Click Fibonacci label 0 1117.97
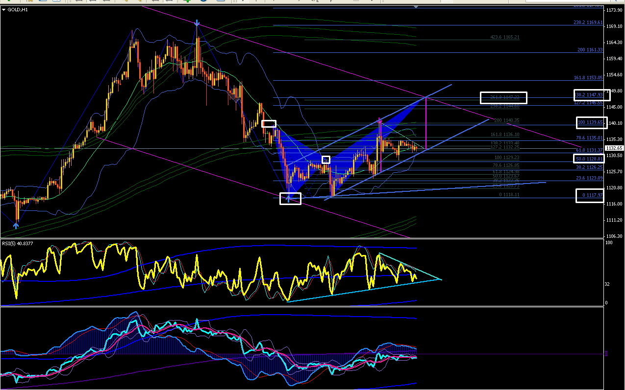The width and height of the screenshot is (625, 390). pos(593,196)
